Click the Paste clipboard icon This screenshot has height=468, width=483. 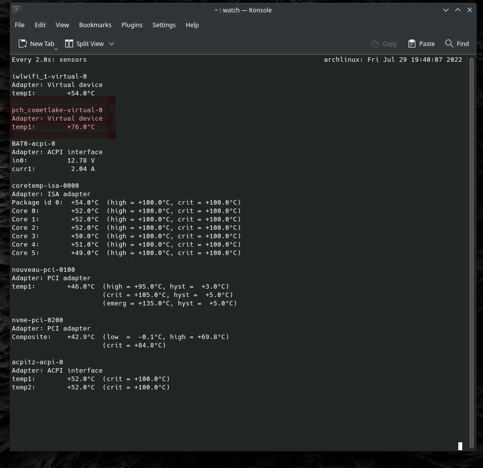click(x=411, y=43)
